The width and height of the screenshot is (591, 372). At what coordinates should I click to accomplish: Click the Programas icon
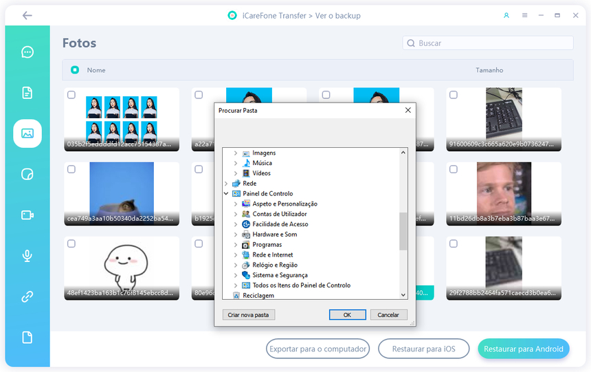click(x=246, y=245)
